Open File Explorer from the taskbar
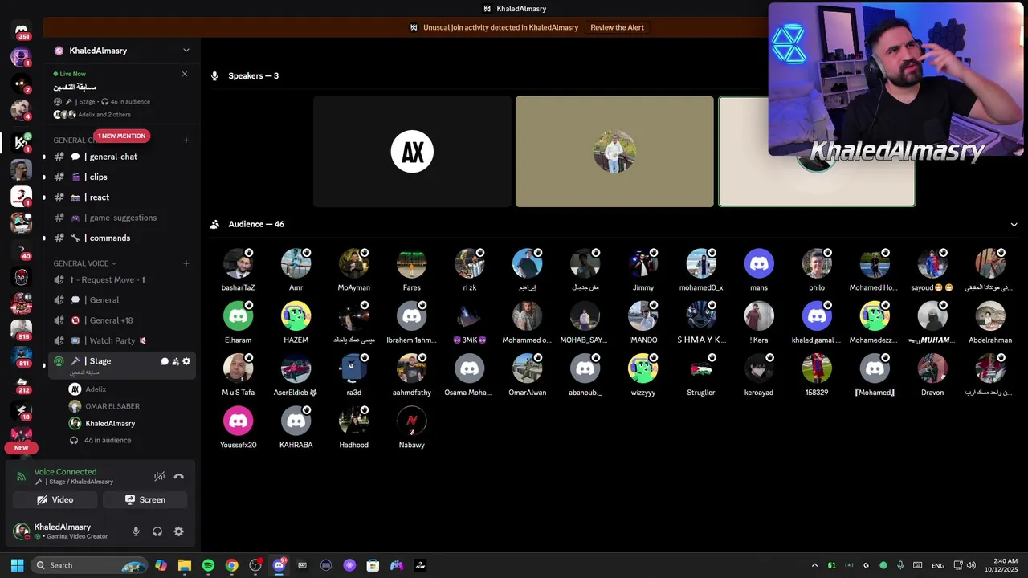 [x=185, y=565]
